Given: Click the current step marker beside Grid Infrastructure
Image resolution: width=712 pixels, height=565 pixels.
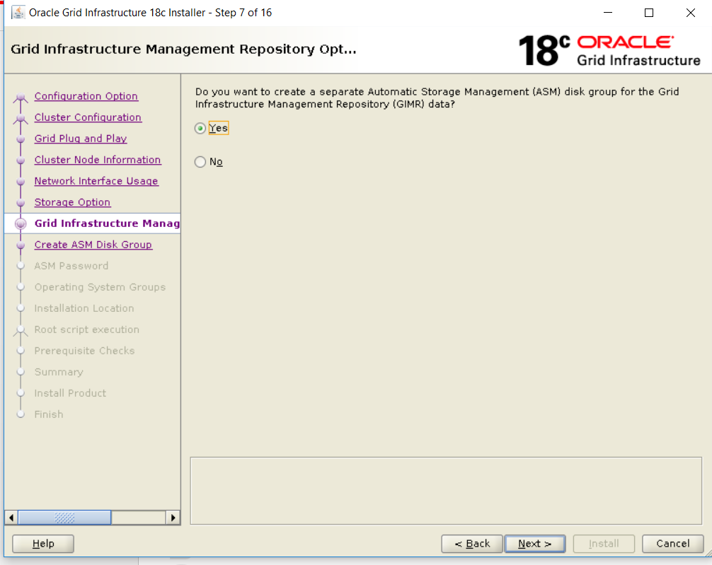Looking at the screenshot, I should (x=21, y=223).
